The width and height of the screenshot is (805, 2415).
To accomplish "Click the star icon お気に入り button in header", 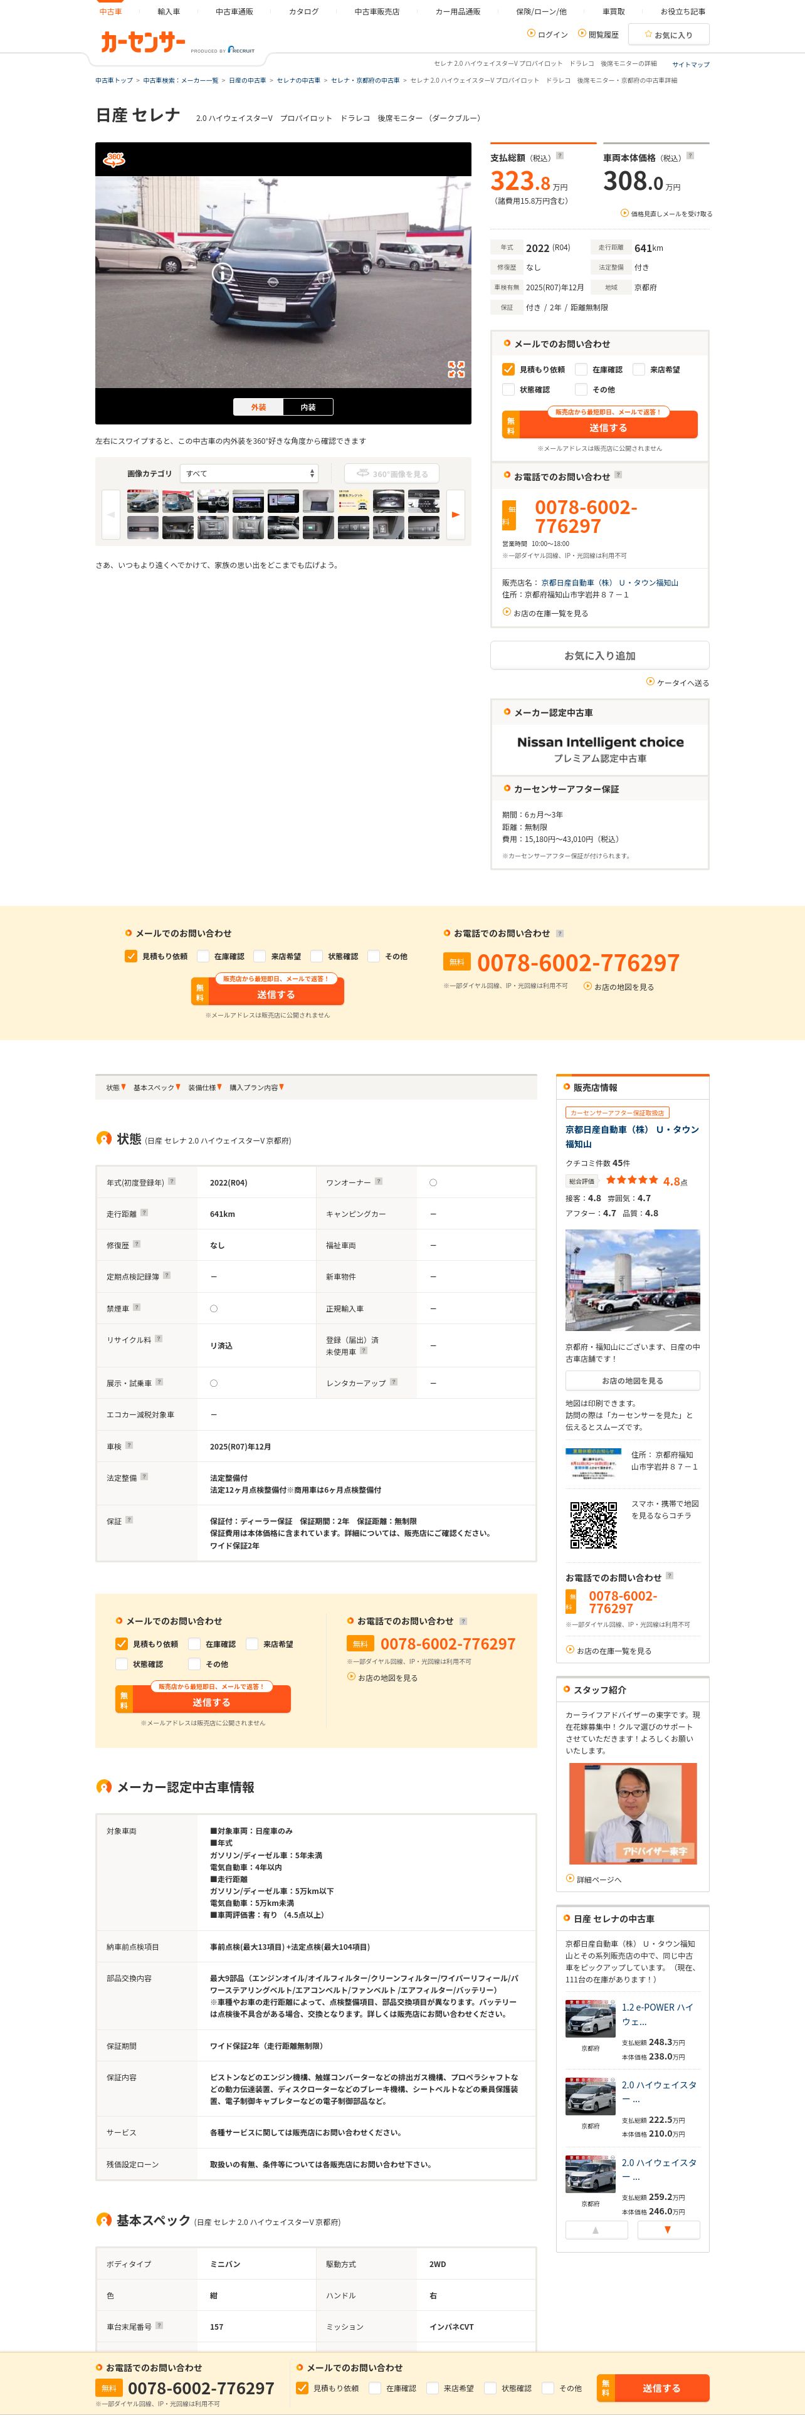I will 668,34.
